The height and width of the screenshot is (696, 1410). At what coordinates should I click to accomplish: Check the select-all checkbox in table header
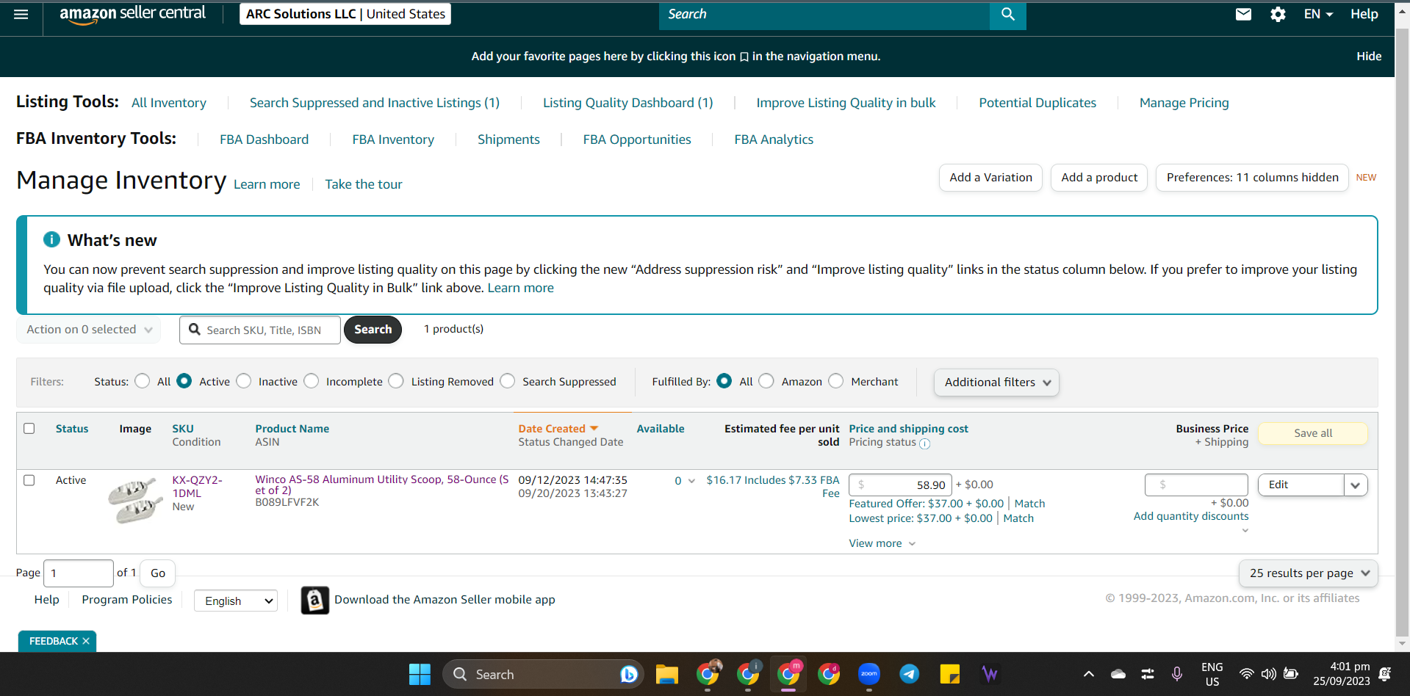tap(29, 428)
